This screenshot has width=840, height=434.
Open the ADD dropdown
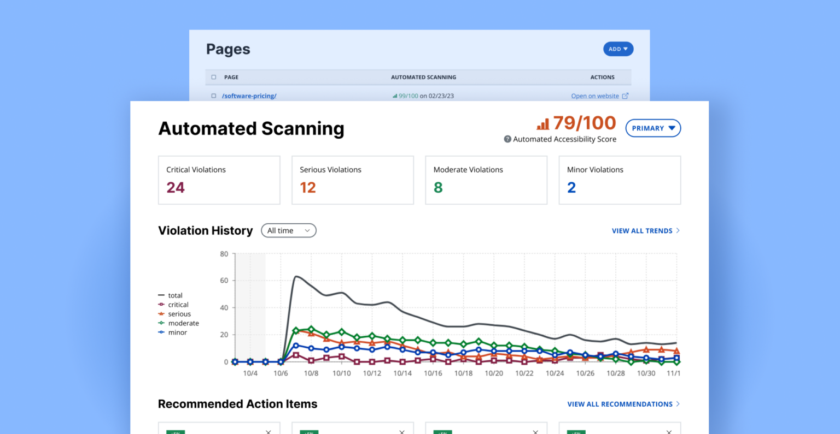pos(618,49)
